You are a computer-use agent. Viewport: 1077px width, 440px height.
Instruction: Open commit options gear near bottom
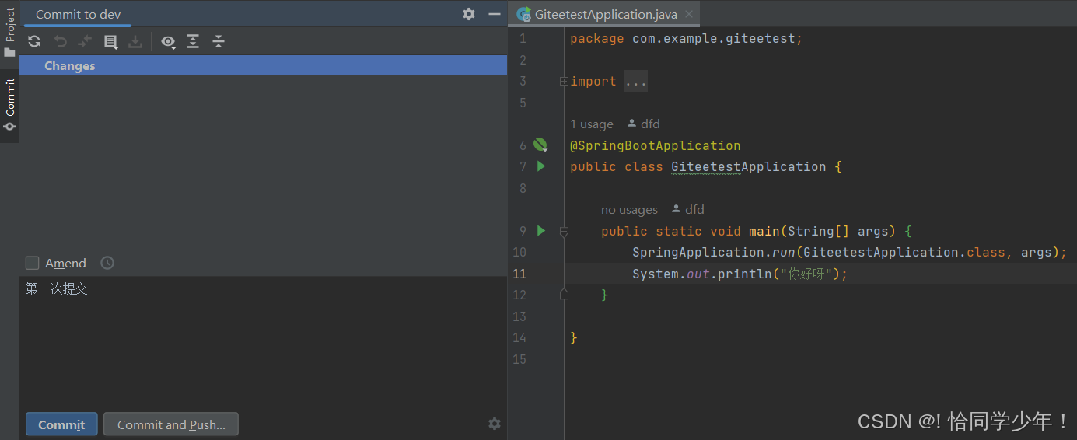[x=495, y=424]
